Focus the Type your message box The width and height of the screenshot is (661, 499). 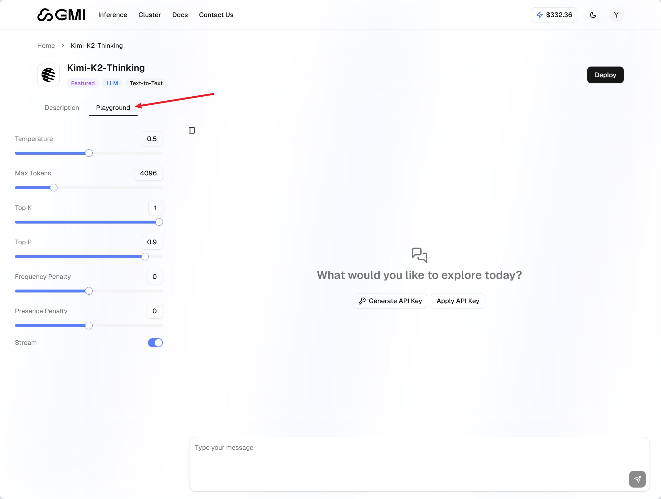[x=419, y=464]
